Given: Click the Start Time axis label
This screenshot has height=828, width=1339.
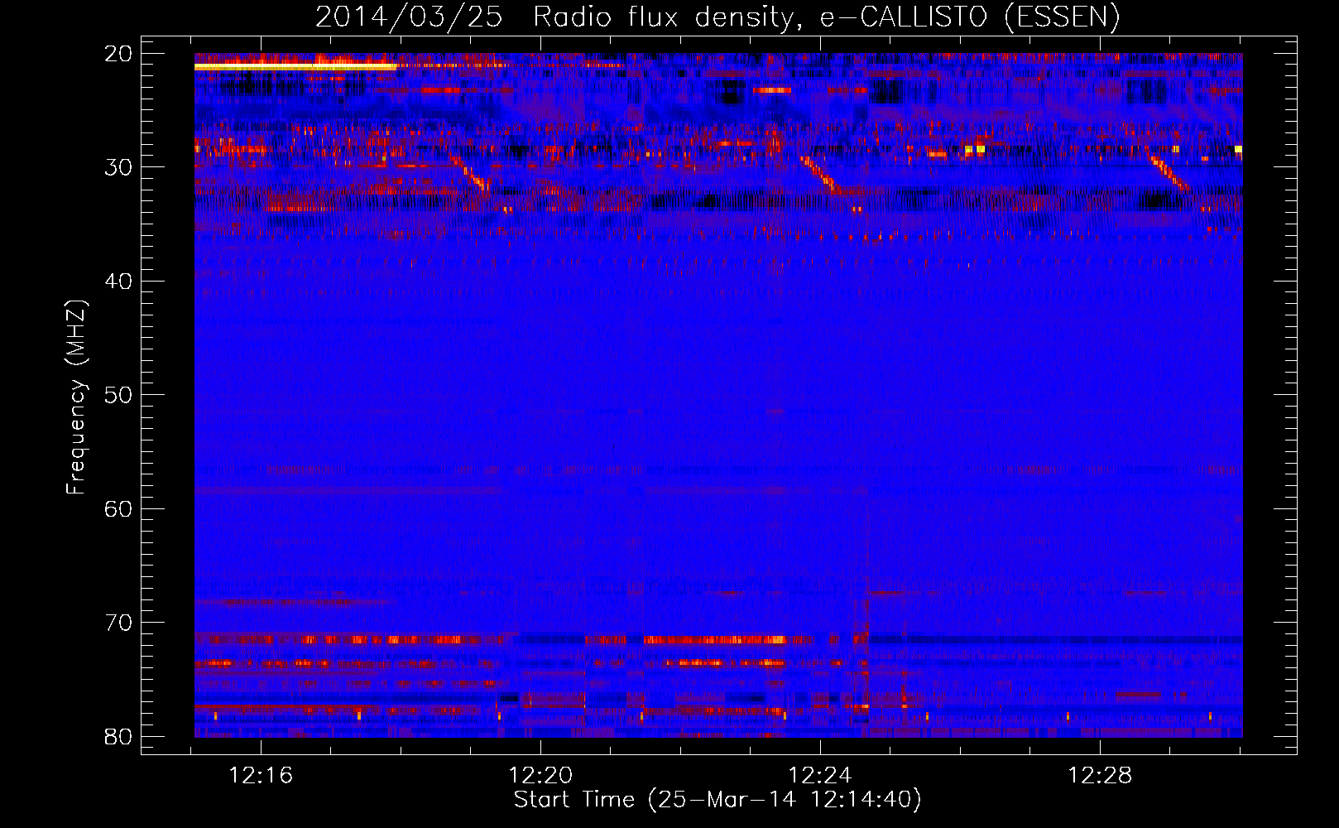Looking at the screenshot, I should (x=717, y=800).
